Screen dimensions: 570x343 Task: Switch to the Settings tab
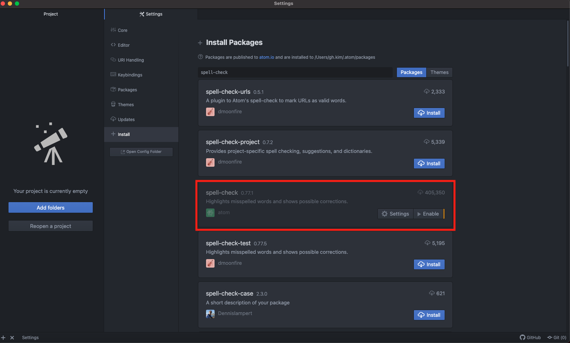click(151, 14)
